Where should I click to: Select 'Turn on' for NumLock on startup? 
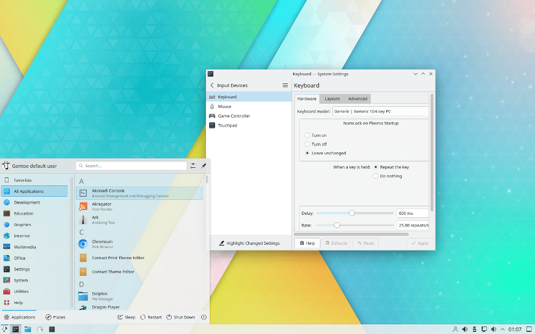[308, 135]
